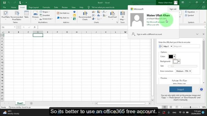Select column A header

click(9, 32)
